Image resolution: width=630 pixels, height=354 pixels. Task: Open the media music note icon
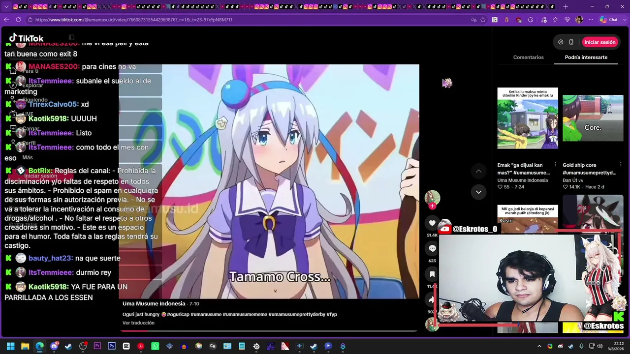(x=544, y=20)
